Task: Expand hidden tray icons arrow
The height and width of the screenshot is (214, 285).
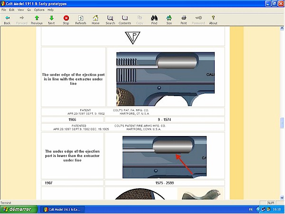Action: click(x=258, y=209)
